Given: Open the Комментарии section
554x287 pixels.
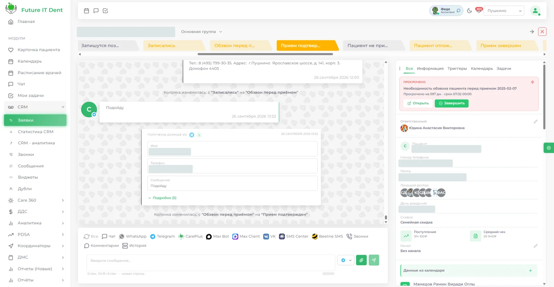Looking at the screenshot, I should pyautogui.click(x=101, y=246).
